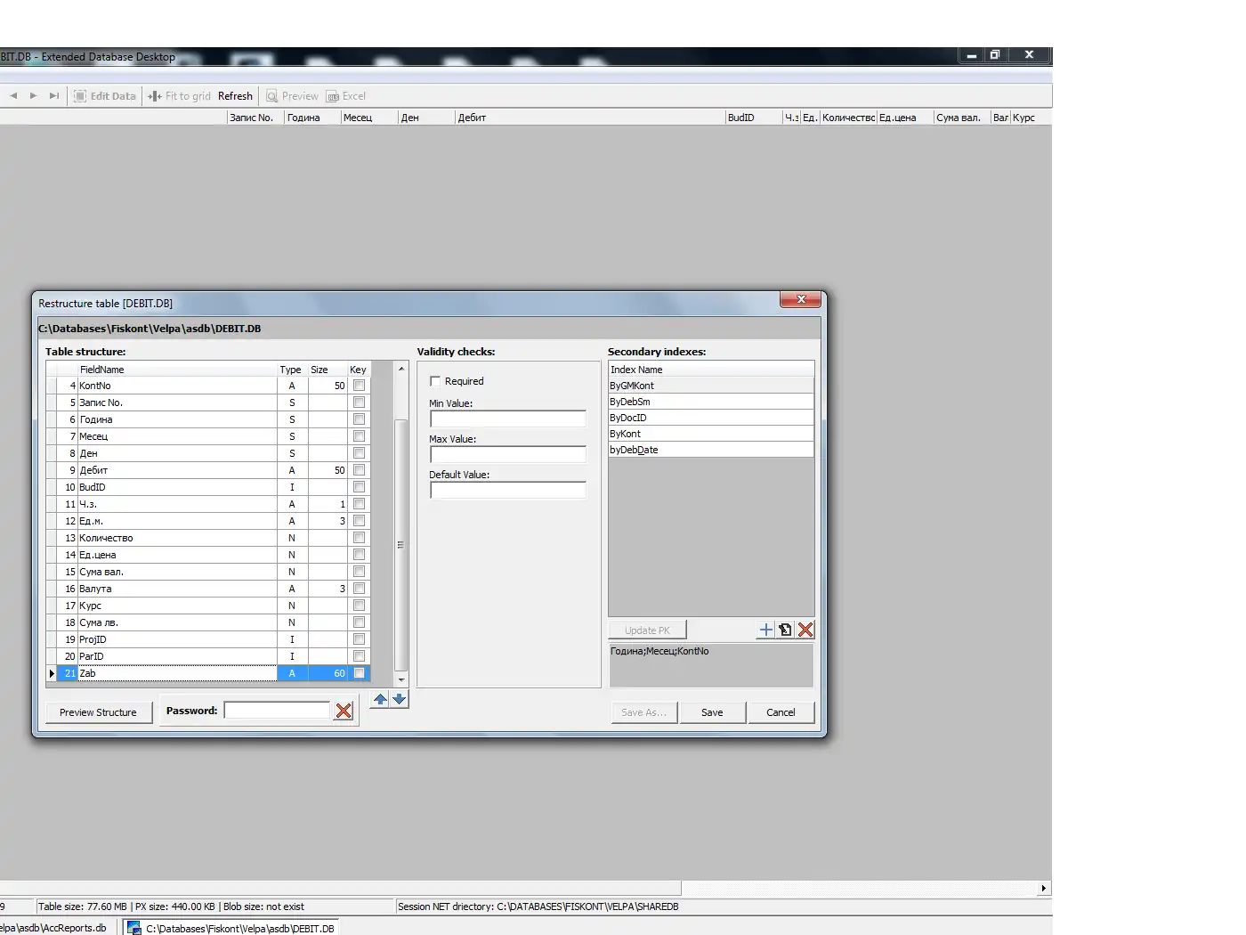
Task: Select the Курс field row
Action: click(x=208, y=606)
